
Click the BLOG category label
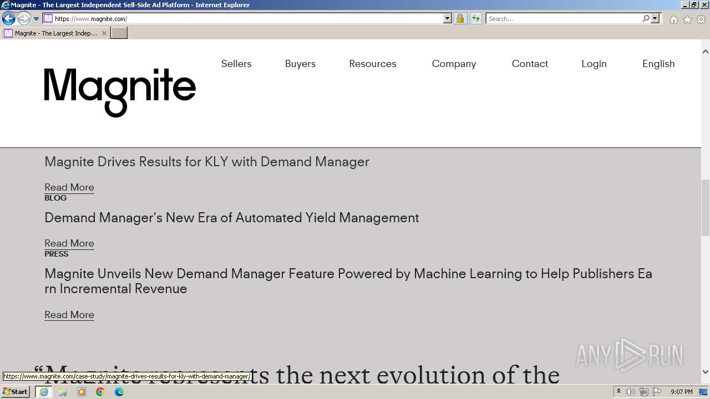[55, 198]
